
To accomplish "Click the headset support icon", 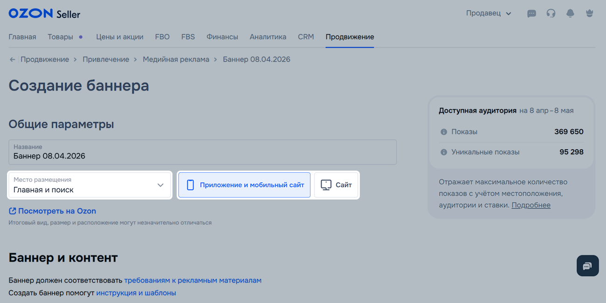I will tap(551, 14).
